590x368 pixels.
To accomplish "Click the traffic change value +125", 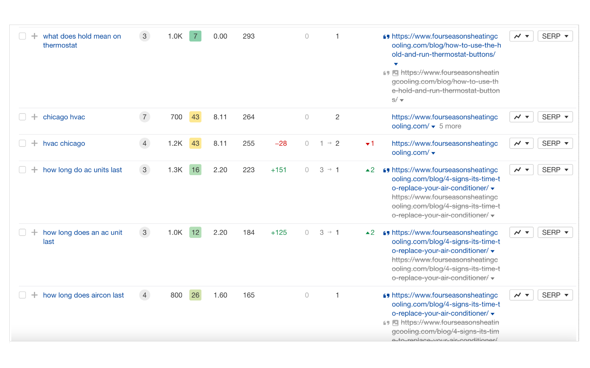I will point(279,232).
